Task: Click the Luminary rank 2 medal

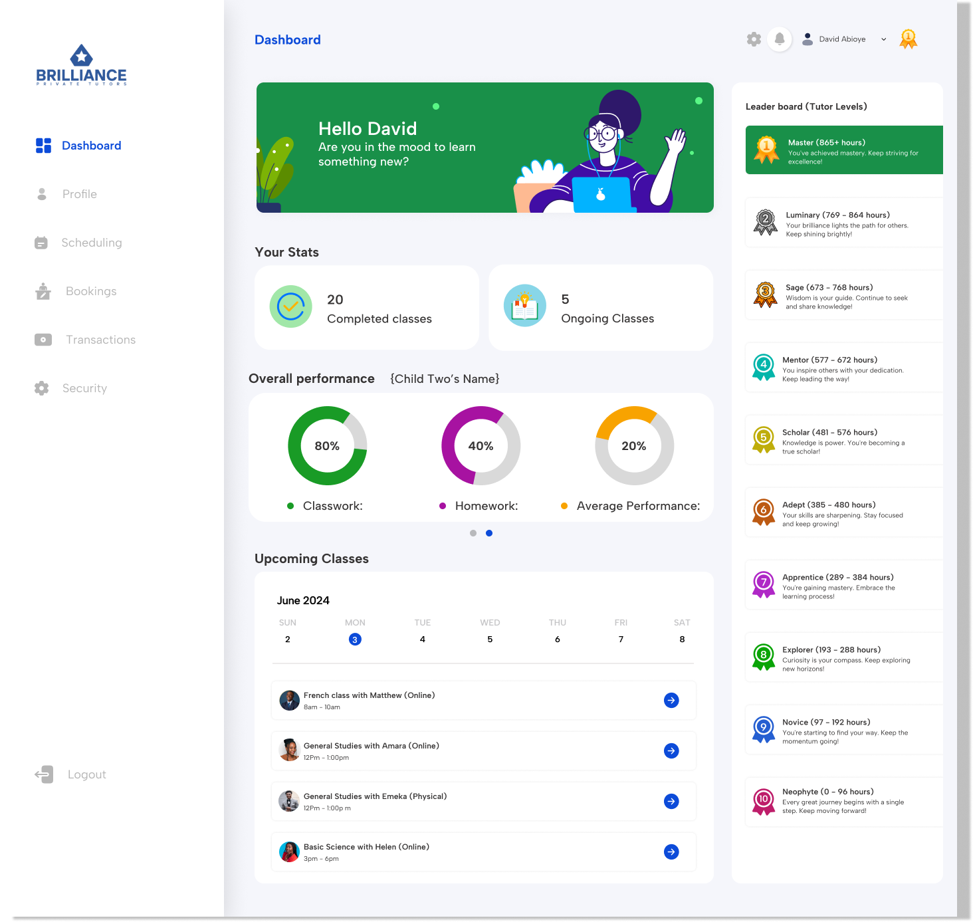Action: (765, 222)
